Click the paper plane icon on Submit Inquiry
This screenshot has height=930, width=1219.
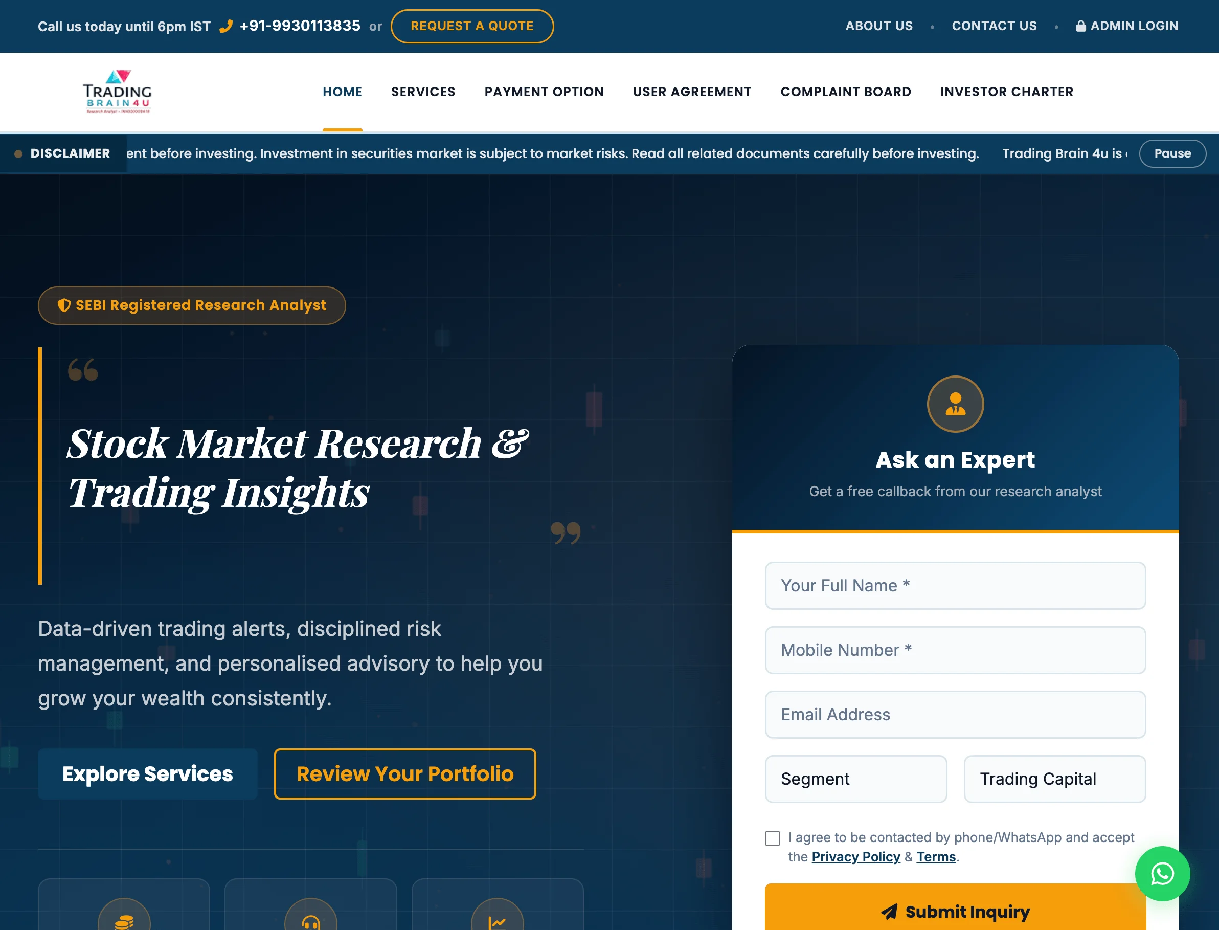[889, 911]
